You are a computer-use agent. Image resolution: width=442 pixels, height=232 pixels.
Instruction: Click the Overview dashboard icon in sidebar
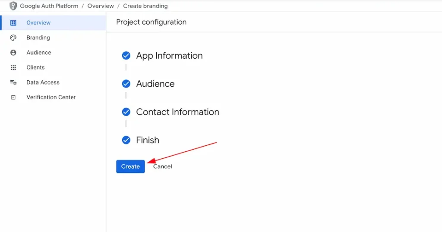(13, 23)
